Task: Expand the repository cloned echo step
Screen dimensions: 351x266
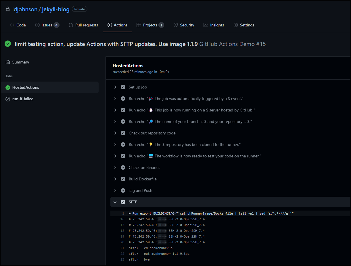Action: 115,144
